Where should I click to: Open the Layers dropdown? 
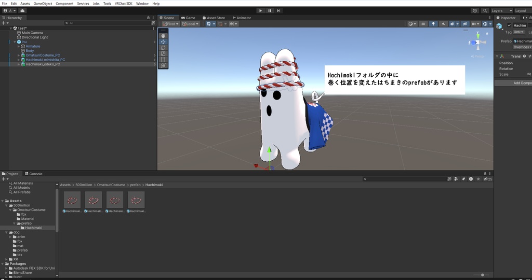coord(501,10)
